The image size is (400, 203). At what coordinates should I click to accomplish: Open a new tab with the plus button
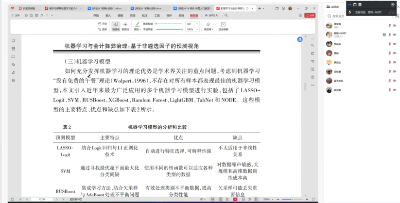click(x=260, y=8)
